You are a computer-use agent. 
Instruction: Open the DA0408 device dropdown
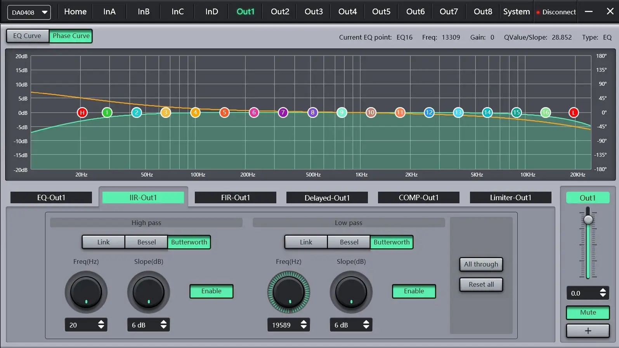(29, 12)
